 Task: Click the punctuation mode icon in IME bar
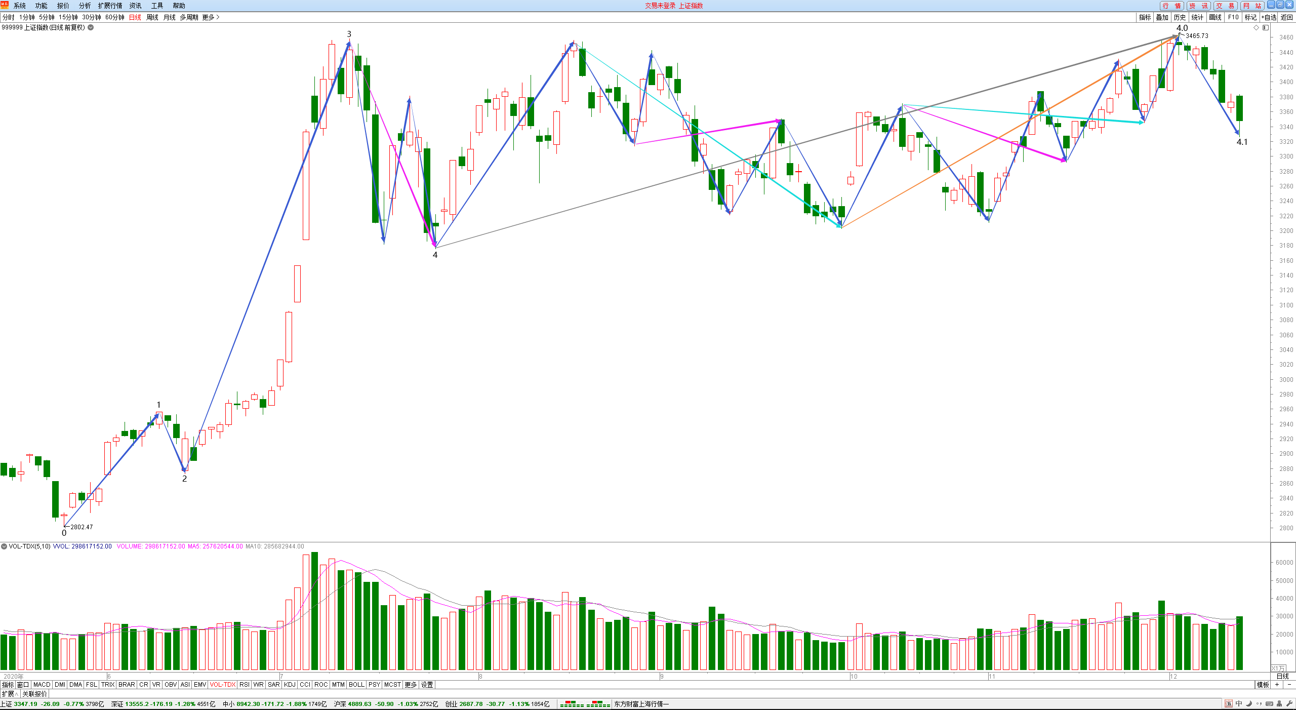click(x=1259, y=703)
